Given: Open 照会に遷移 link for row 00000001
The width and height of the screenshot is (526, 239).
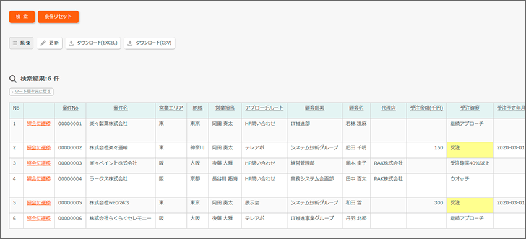Looking at the screenshot, I should (x=38, y=124).
